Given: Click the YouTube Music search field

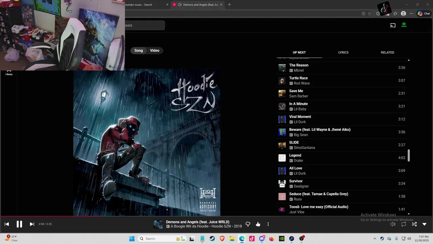Looking at the screenshot, I should click(145, 25).
